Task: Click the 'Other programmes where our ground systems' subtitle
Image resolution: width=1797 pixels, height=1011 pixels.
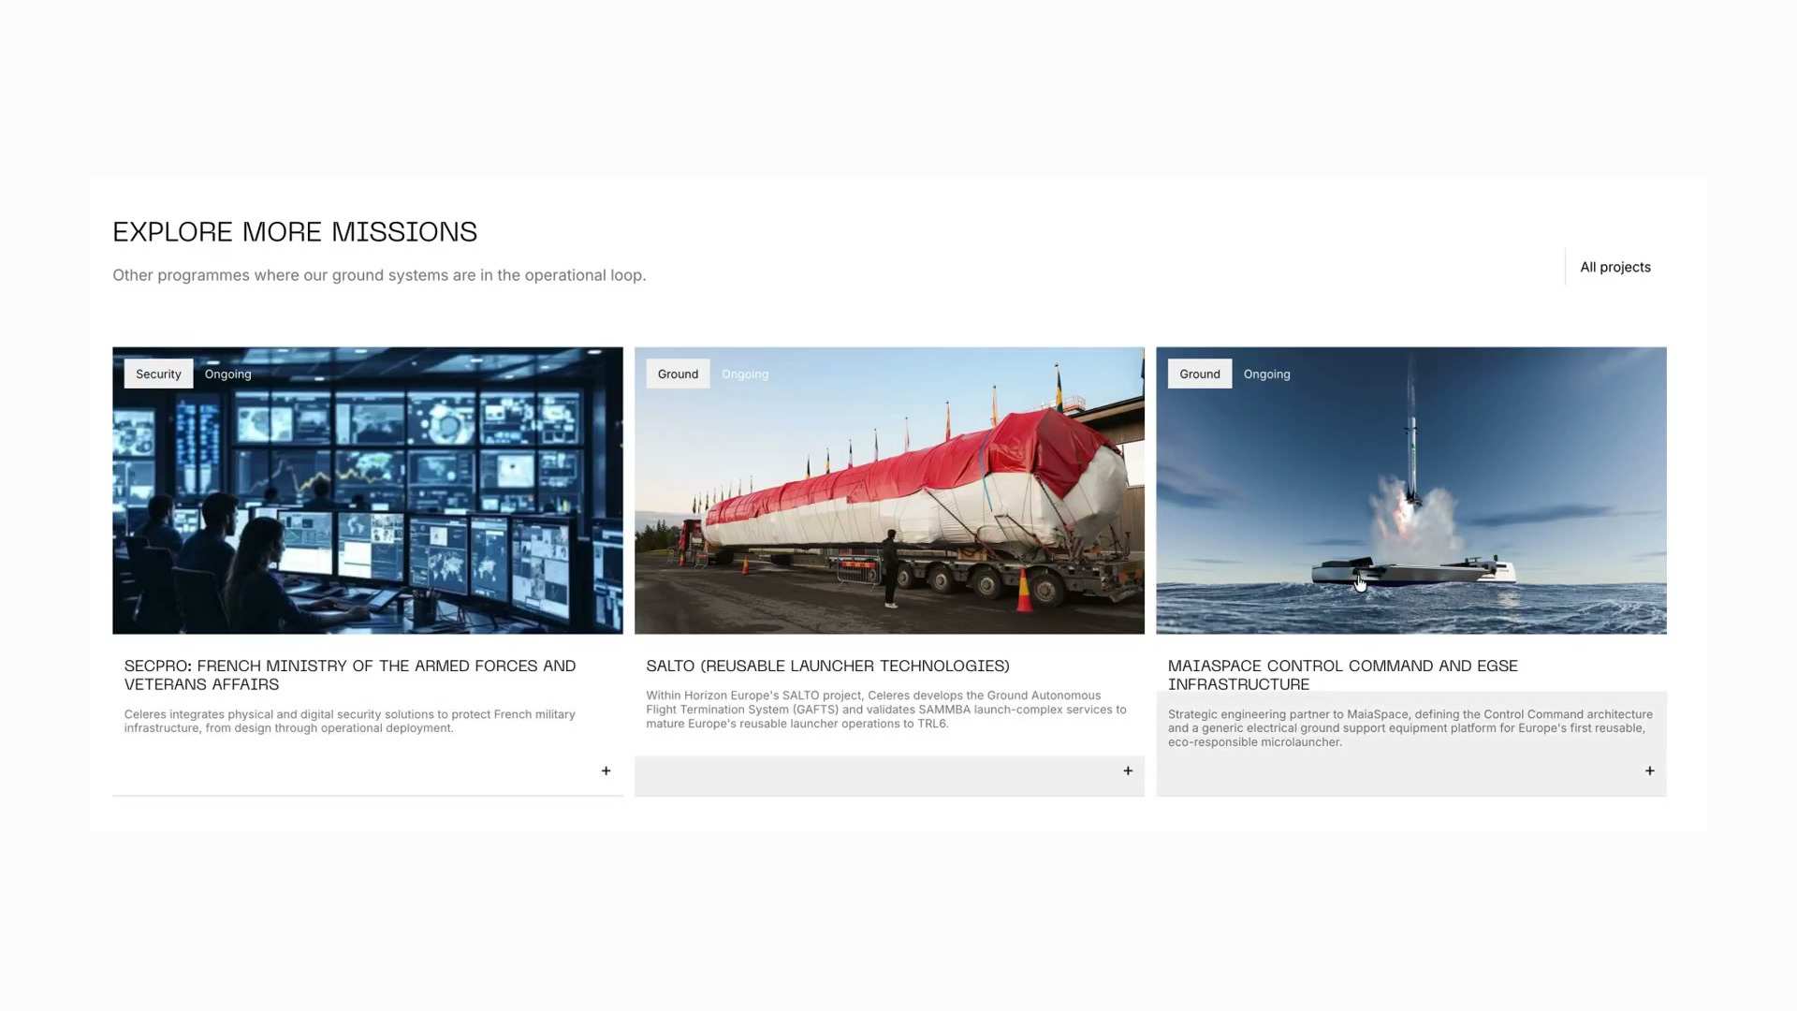Action: pyautogui.click(x=379, y=275)
